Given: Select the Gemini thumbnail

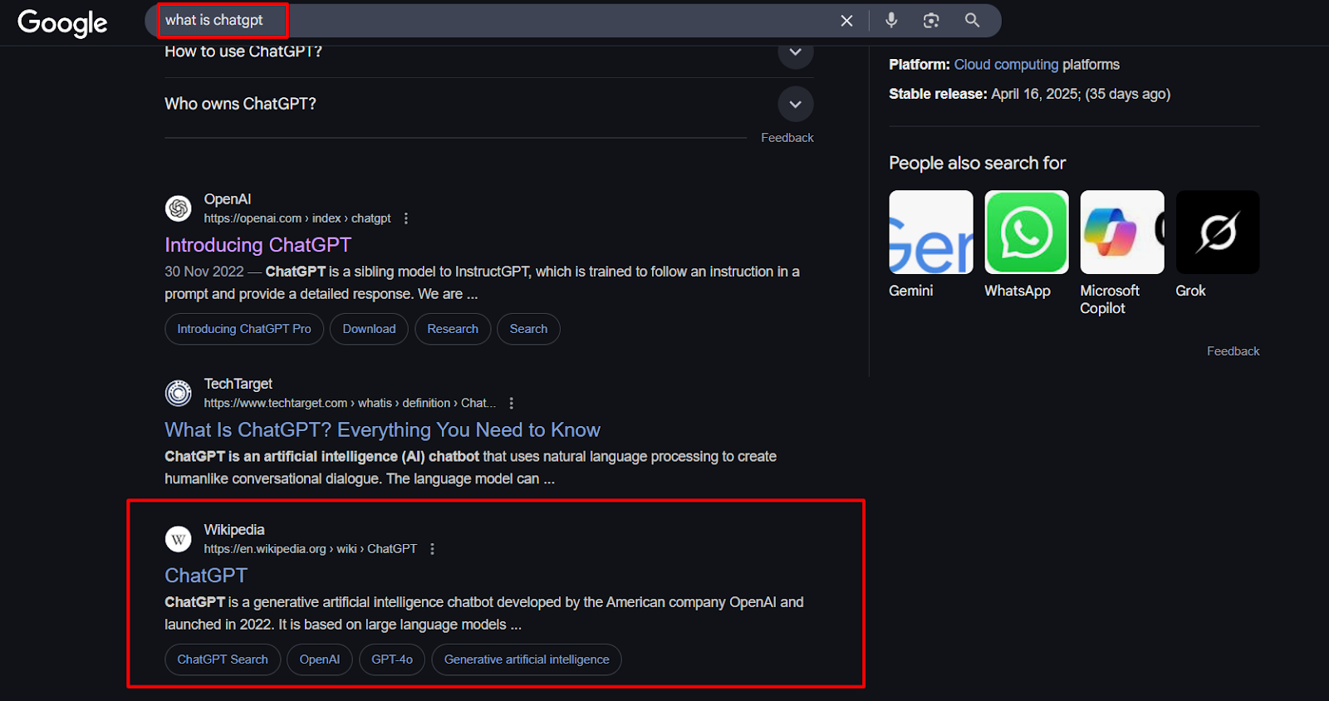Looking at the screenshot, I should (x=931, y=233).
